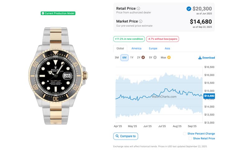Click the Retail Price info icon
227x150 pixels.
[138, 8]
